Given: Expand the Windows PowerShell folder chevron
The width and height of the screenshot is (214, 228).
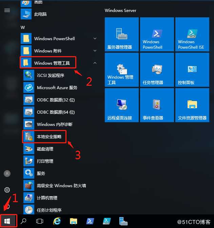Looking at the screenshot, I should (x=95, y=38).
